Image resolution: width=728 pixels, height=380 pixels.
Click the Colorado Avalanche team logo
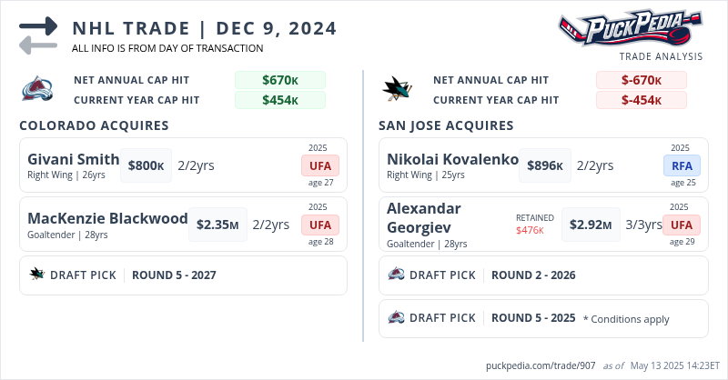pyautogui.click(x=40, y=89)
